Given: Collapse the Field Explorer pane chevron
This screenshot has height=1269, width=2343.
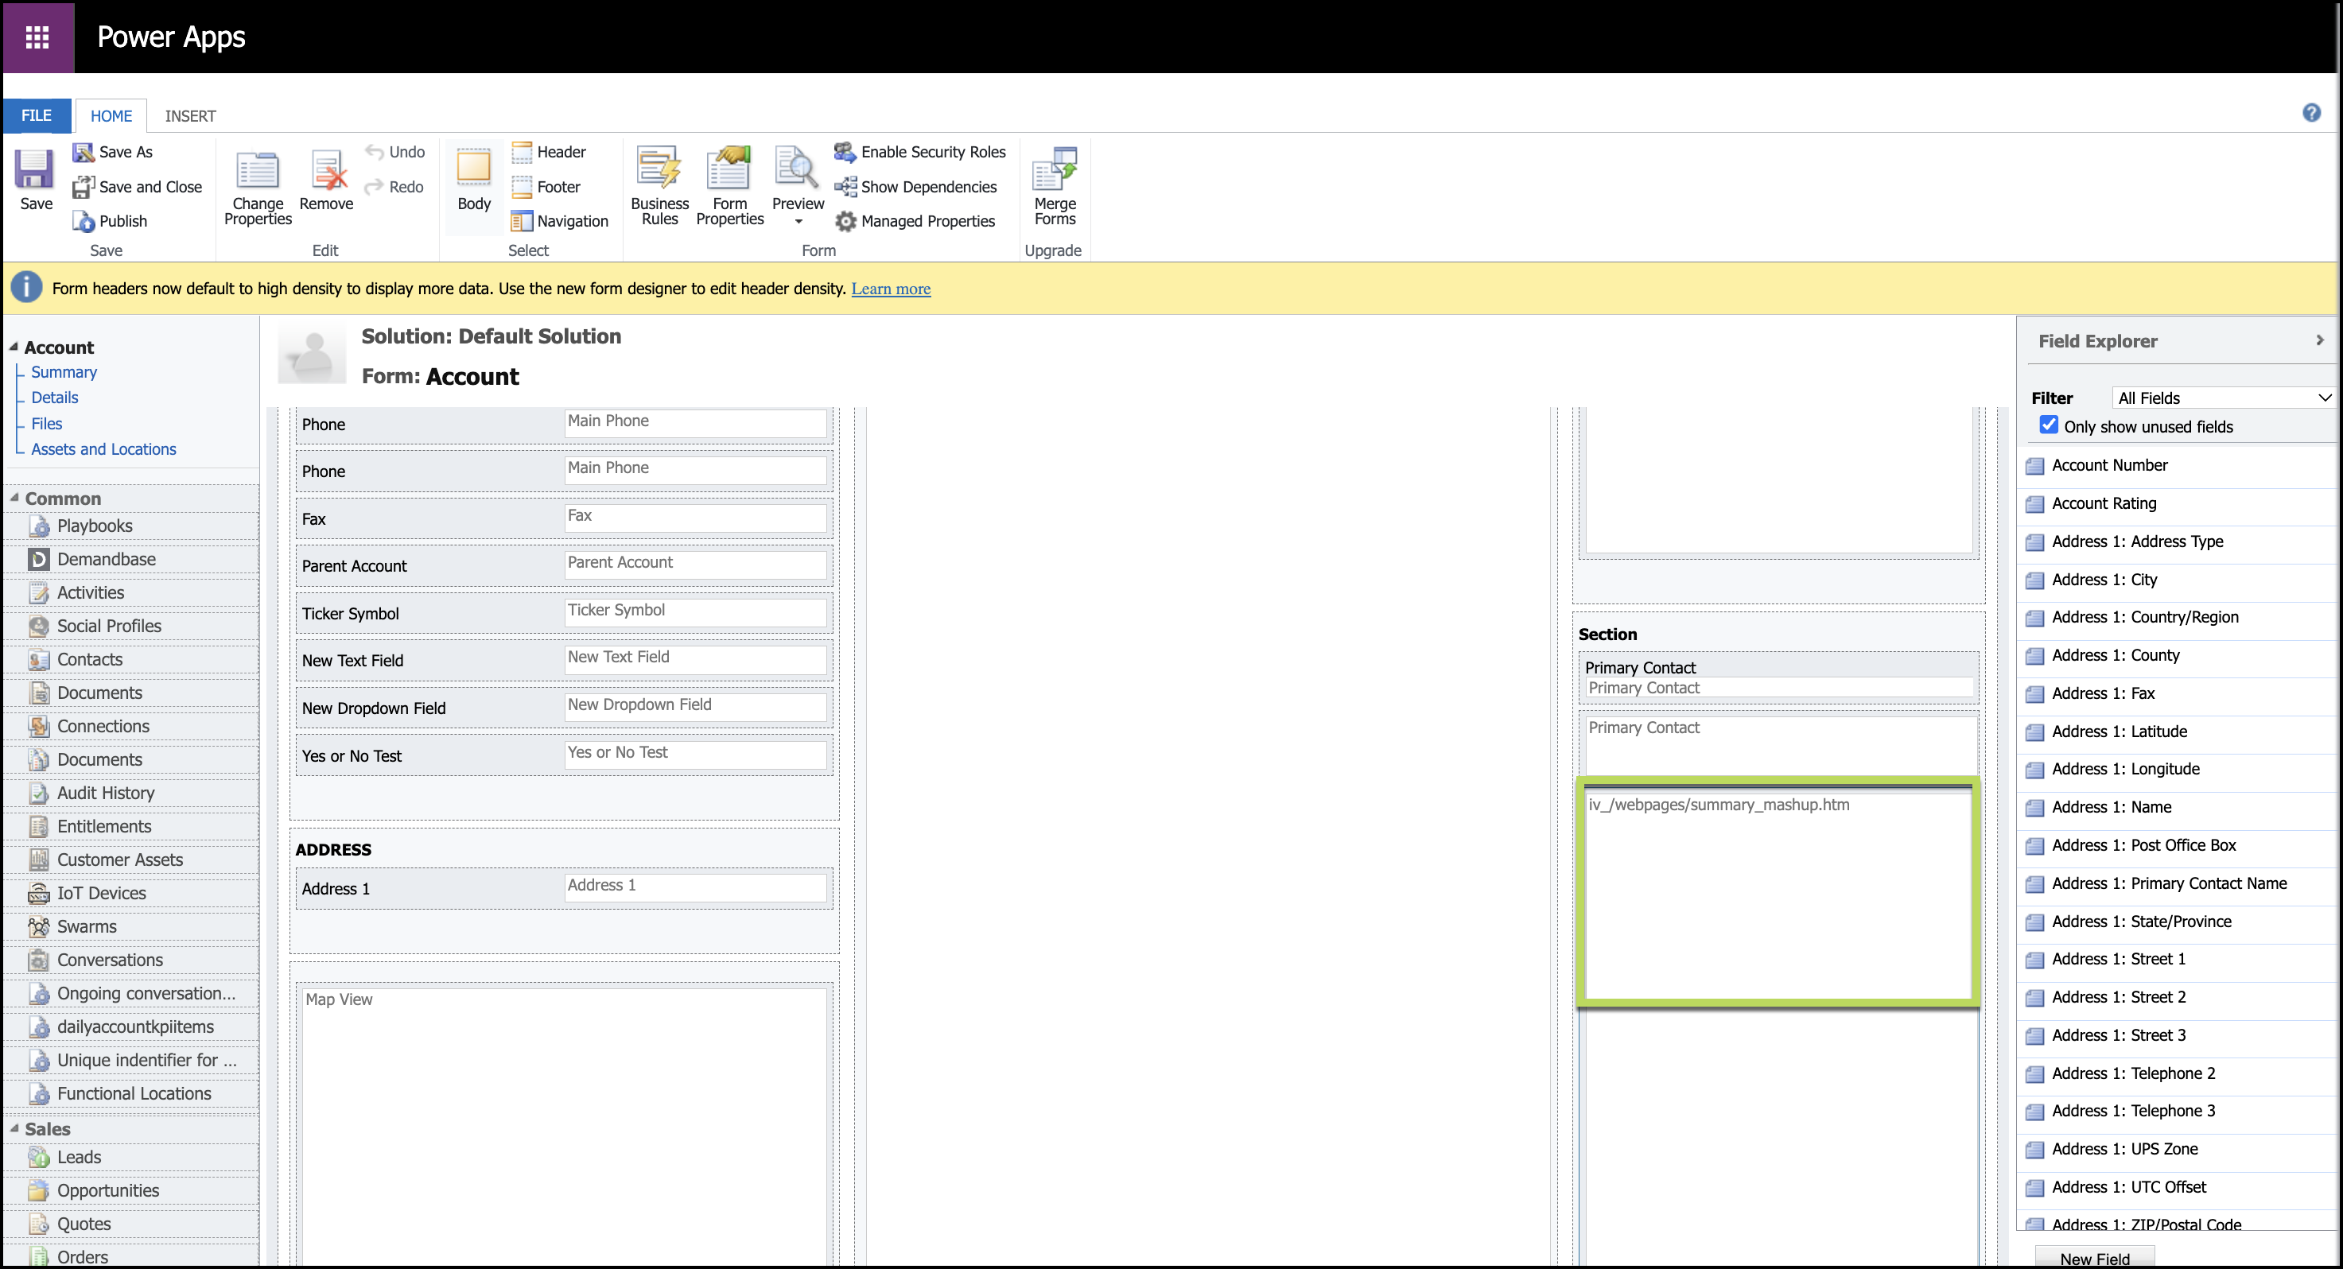Looking at the screenshot, I should click(2319, 340).
